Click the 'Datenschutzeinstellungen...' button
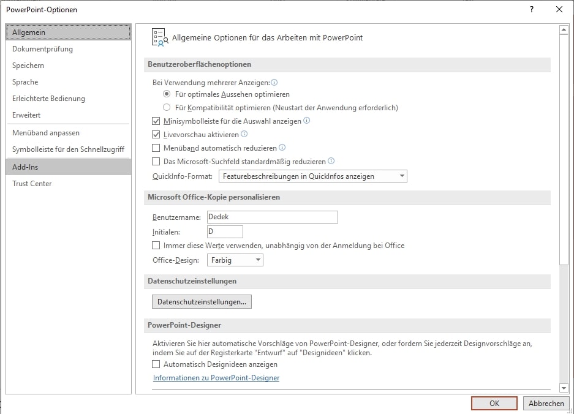 click(x=202, y=302)
